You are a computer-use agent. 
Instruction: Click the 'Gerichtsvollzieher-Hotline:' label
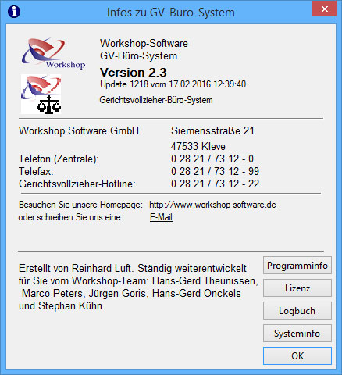coord(77,184)
